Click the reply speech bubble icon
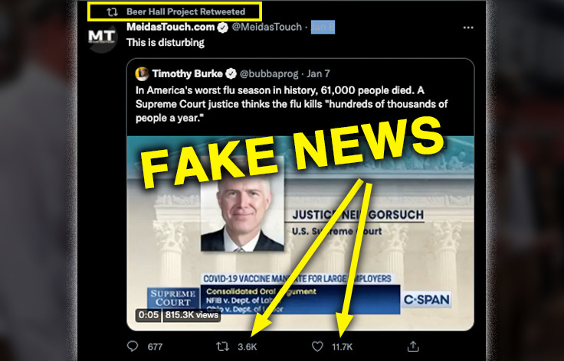This screenshot has width=564, height=361. 133,346
